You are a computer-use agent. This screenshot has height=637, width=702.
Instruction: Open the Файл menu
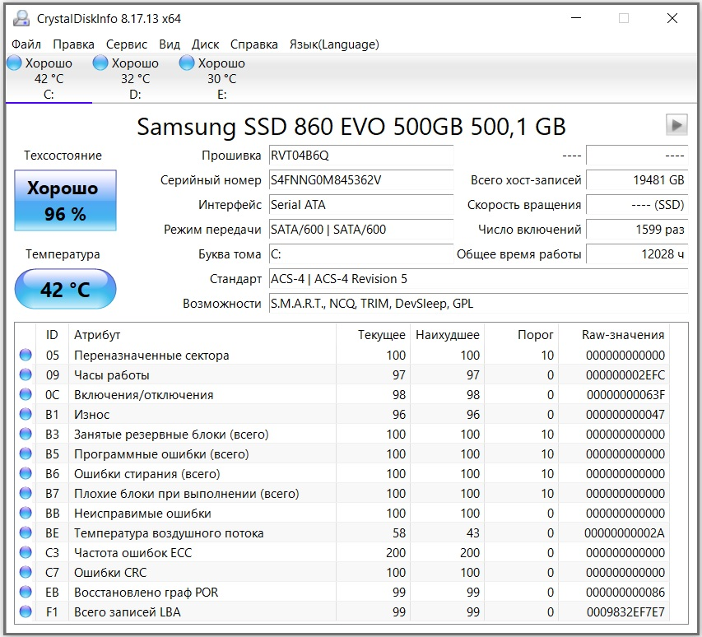point(26,44)
